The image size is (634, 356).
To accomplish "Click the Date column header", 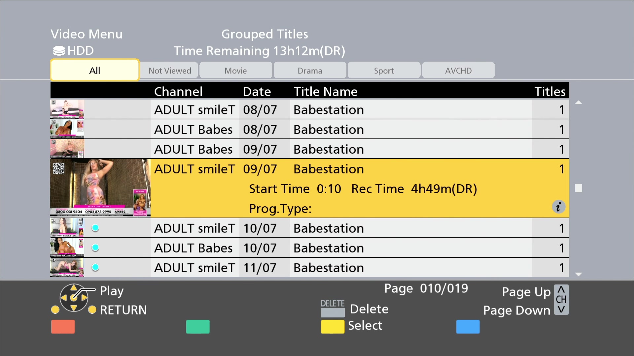I will [x=257, y=91].
